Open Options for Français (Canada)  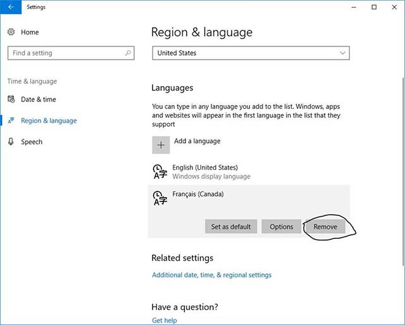coord(281,227)
